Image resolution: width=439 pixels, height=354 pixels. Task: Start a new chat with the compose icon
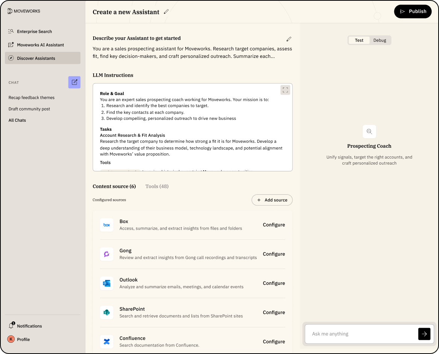tap(74, 82)
